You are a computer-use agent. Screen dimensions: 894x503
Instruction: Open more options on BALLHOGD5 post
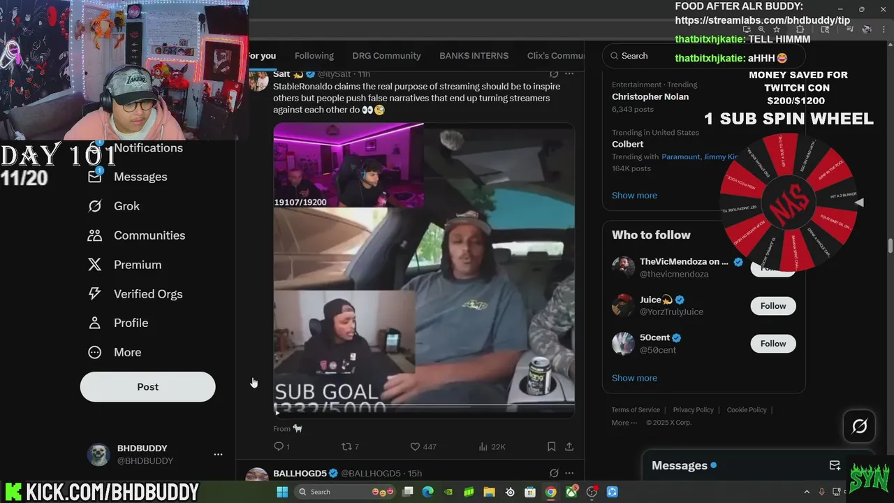click(569, 473)
